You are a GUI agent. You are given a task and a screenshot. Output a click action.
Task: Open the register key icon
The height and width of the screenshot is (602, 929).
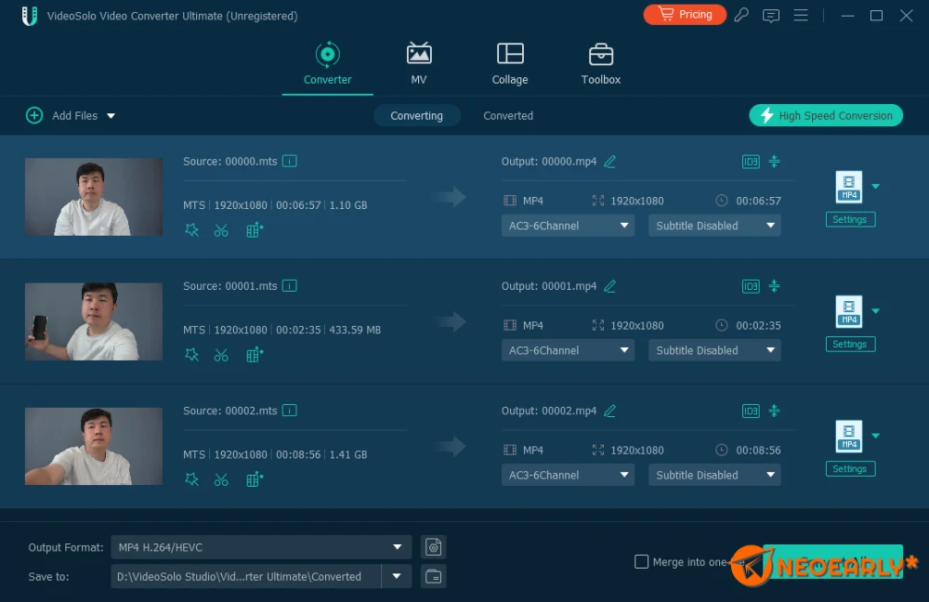tap(741, 15)
